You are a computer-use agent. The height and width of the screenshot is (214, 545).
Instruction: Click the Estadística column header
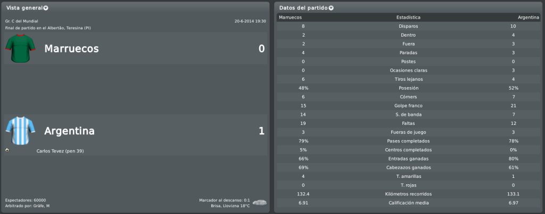click(408, 18)
